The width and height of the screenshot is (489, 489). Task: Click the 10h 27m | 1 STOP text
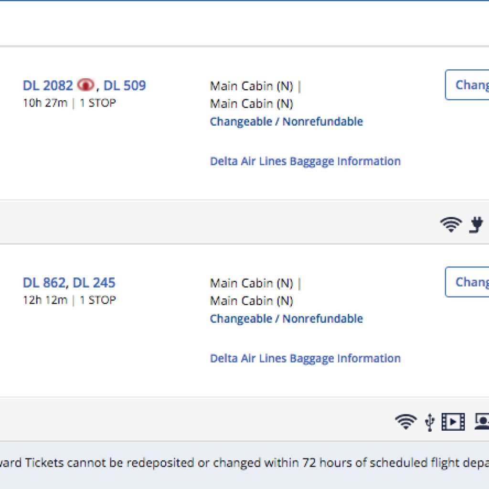coord(69,103)
